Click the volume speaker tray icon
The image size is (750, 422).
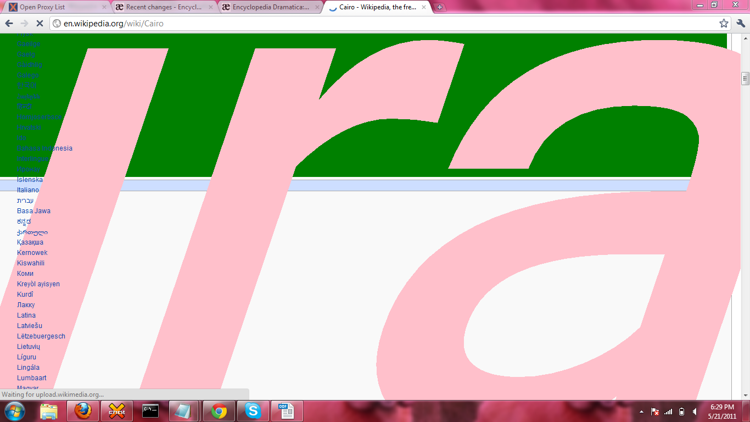click(x=695, y=412)
